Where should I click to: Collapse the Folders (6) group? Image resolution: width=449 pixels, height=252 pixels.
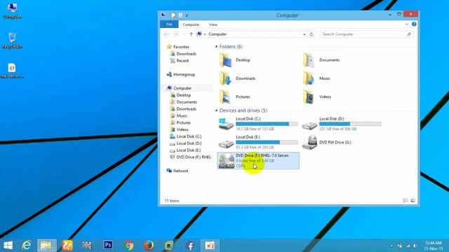pos(217,47)
